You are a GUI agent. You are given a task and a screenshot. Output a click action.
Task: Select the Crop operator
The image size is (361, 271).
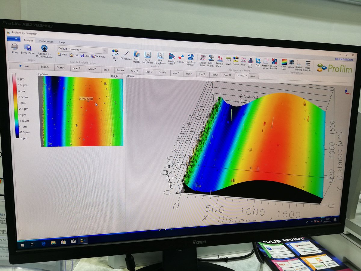click(x=258, y=62)
